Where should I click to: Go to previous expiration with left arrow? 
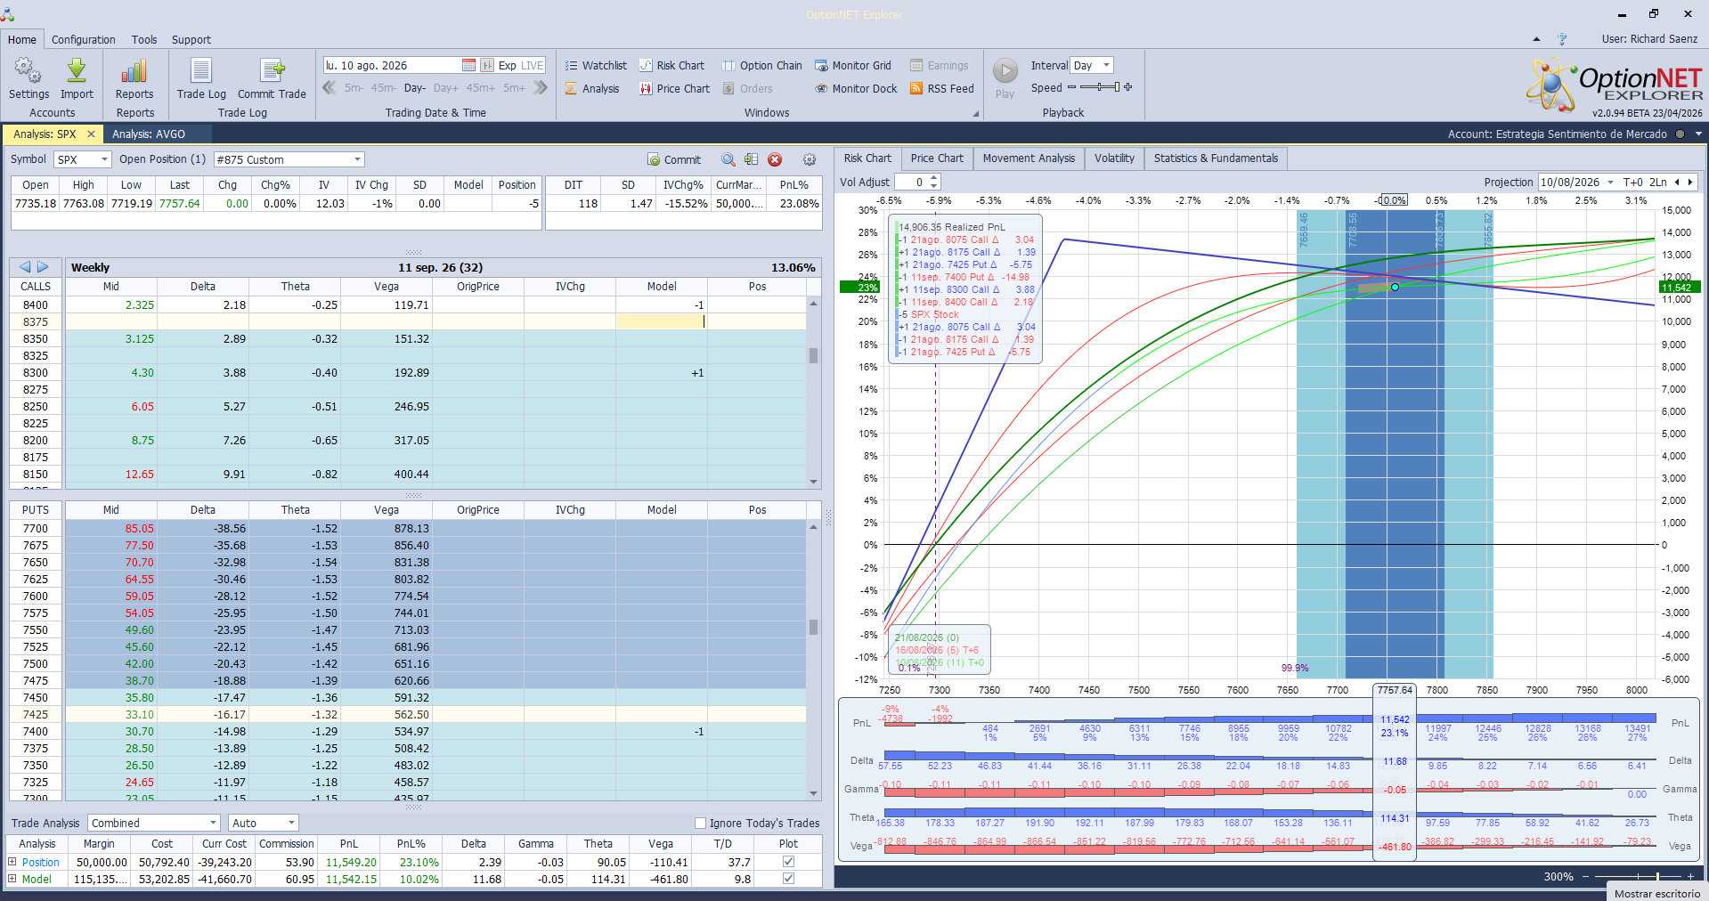tap(25, 267)
